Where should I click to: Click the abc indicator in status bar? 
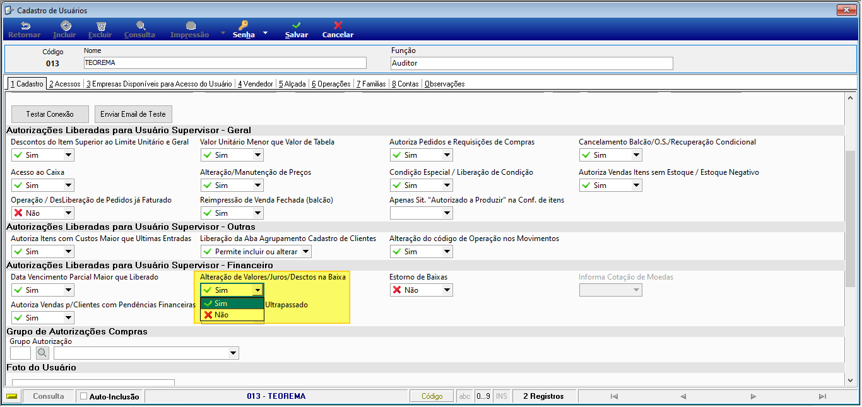click(x=465, y=396)
